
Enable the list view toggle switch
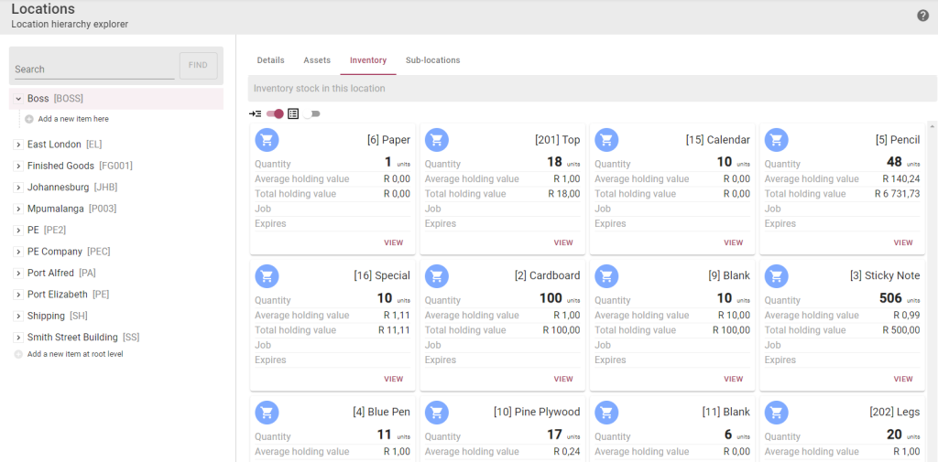tap(313, 113)
